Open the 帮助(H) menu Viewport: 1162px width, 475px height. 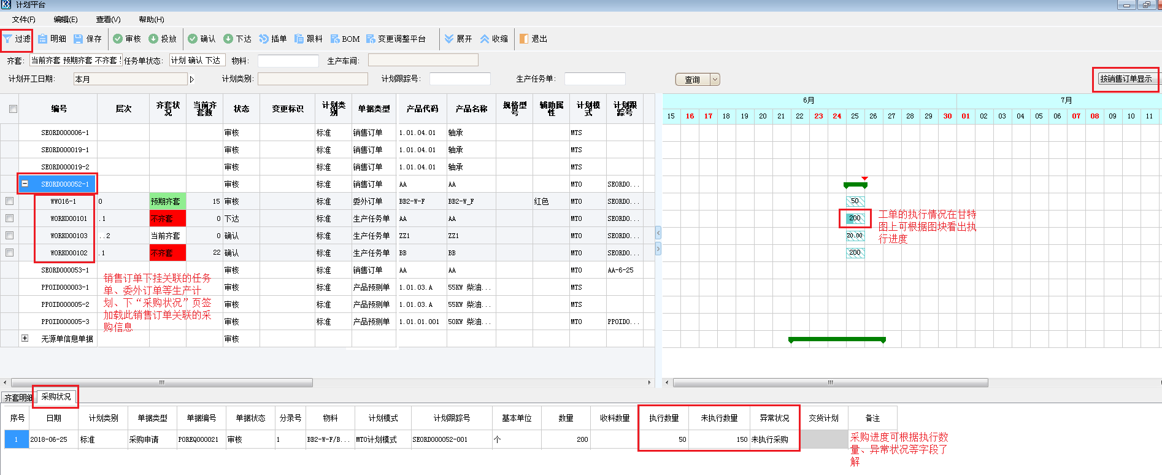coord(151,20)
